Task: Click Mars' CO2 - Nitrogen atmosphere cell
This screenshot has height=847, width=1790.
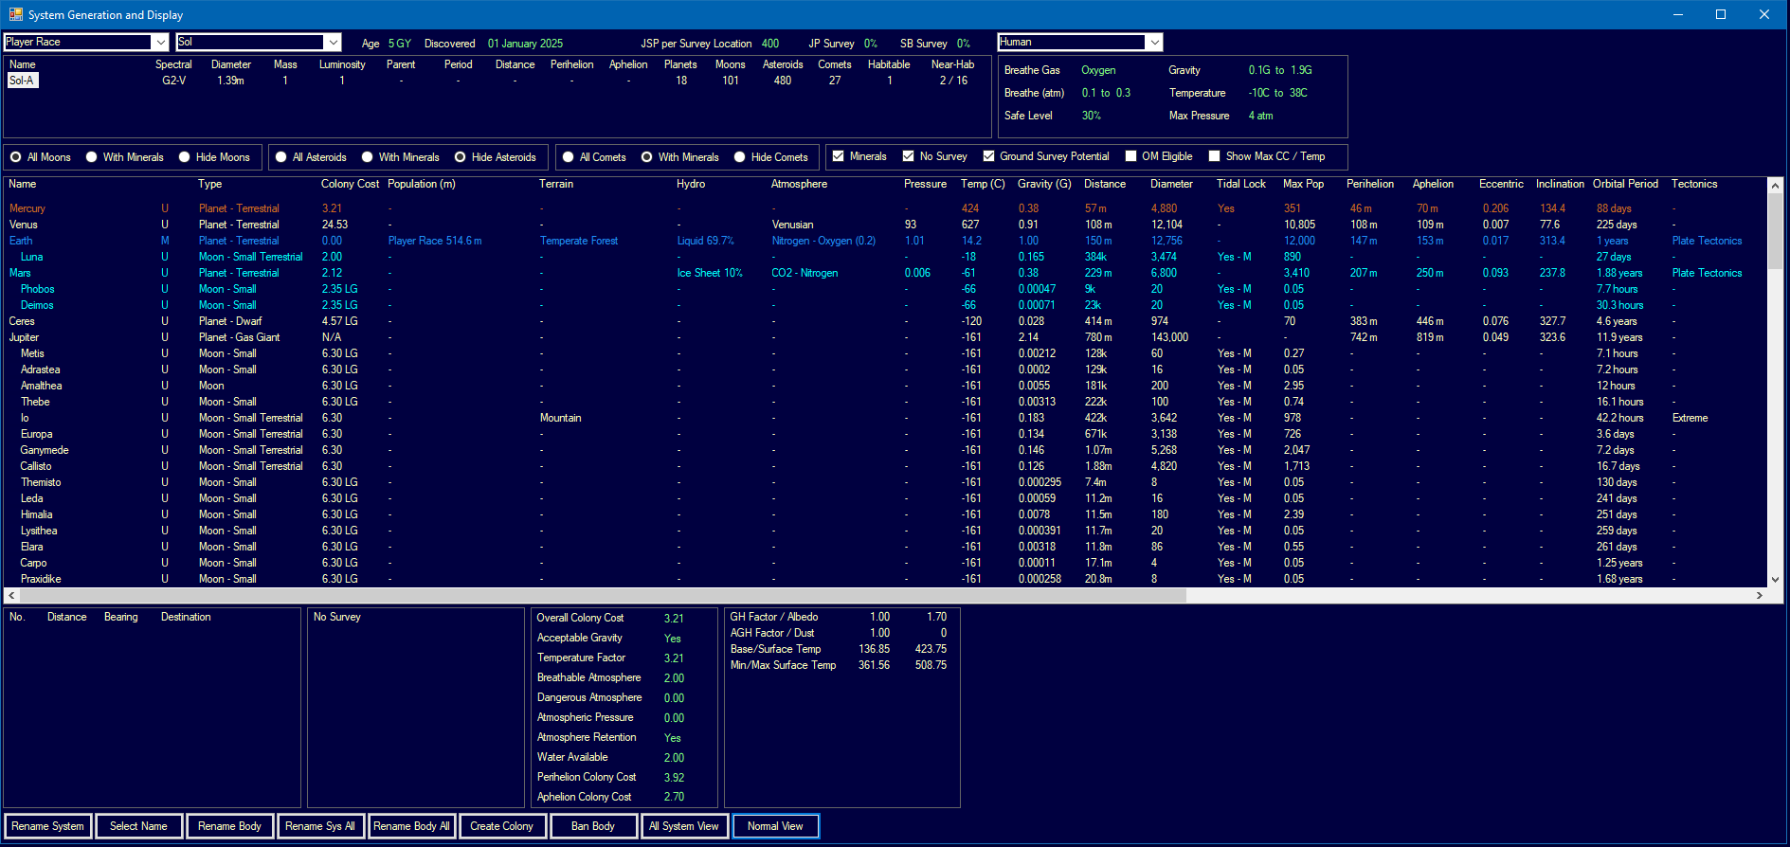Action: point(805,273)
